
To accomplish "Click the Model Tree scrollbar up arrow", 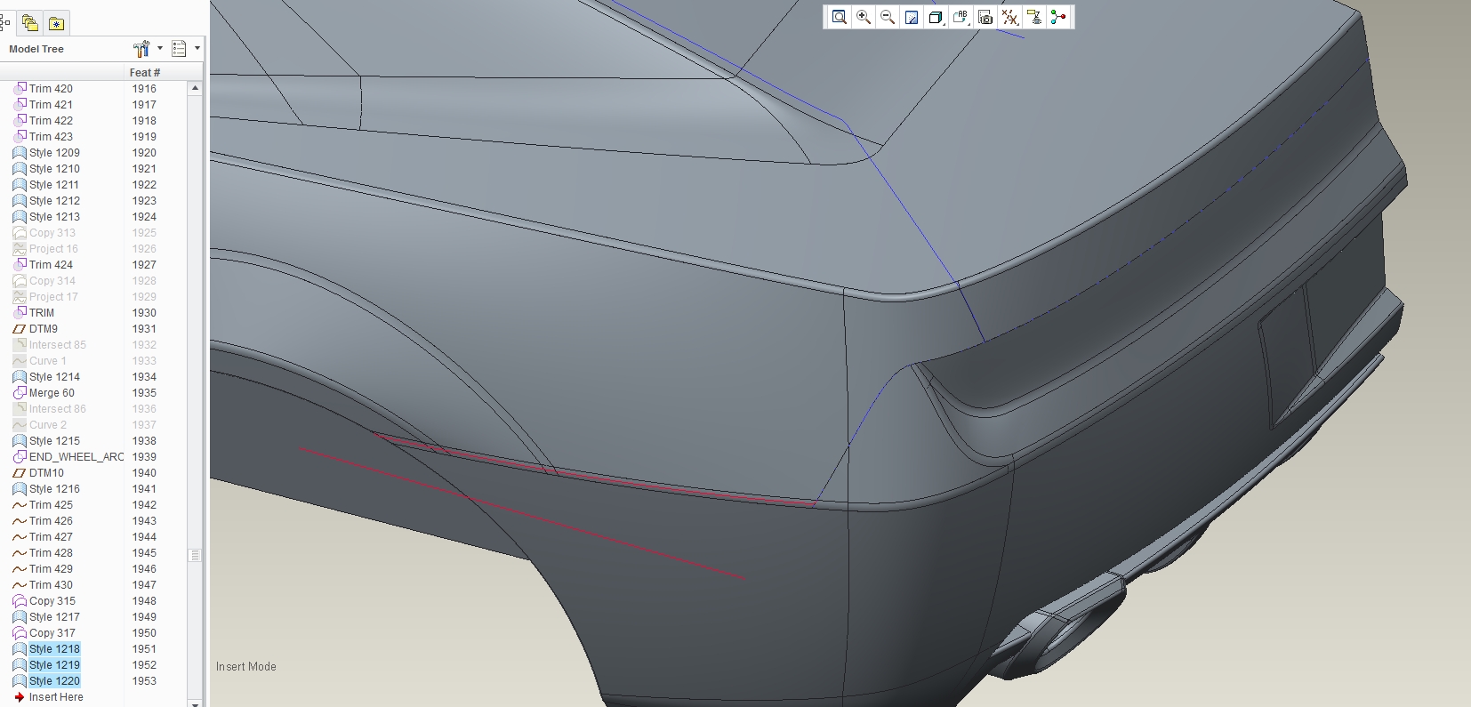I will (x=195, y=88).
